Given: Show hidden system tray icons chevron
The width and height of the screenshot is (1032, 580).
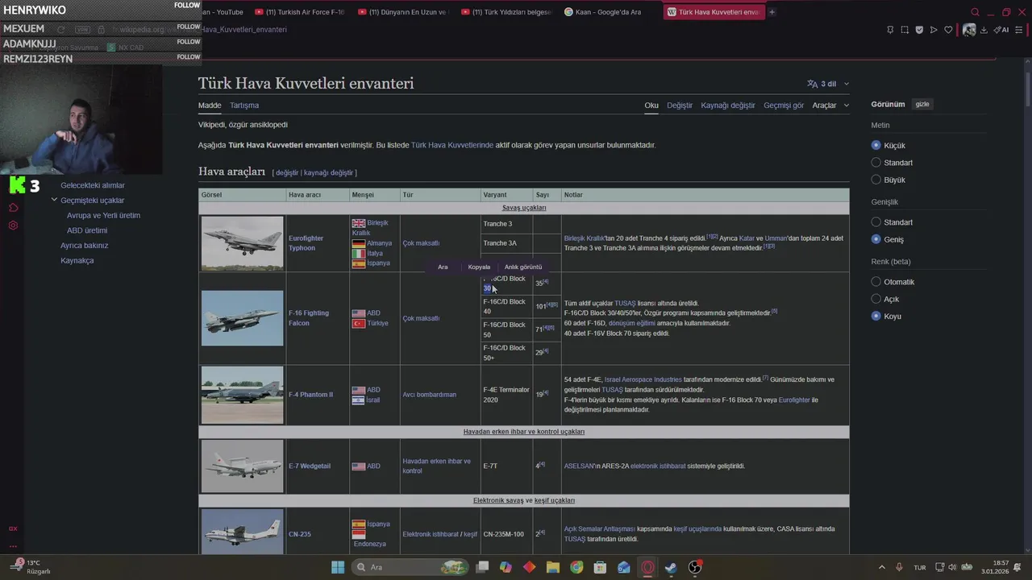Looking at the screenshot, I should [881, 567].
